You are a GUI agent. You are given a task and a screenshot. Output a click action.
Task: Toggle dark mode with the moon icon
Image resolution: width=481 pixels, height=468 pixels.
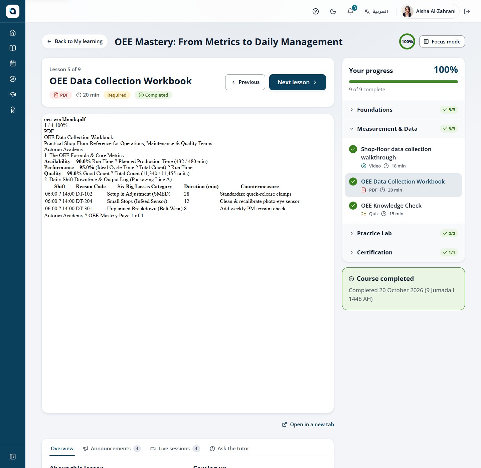(333, 11)
